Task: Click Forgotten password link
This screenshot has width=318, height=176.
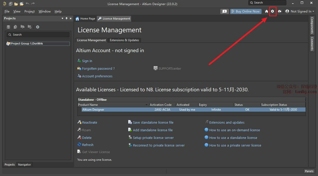Action: [x=98, y=68]
